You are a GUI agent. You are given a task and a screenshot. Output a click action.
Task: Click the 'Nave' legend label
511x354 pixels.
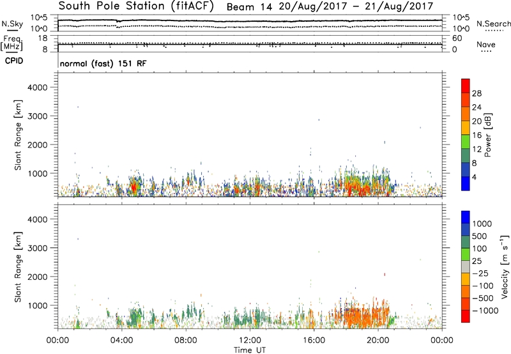pyautogui.click(x=486, y=45)
